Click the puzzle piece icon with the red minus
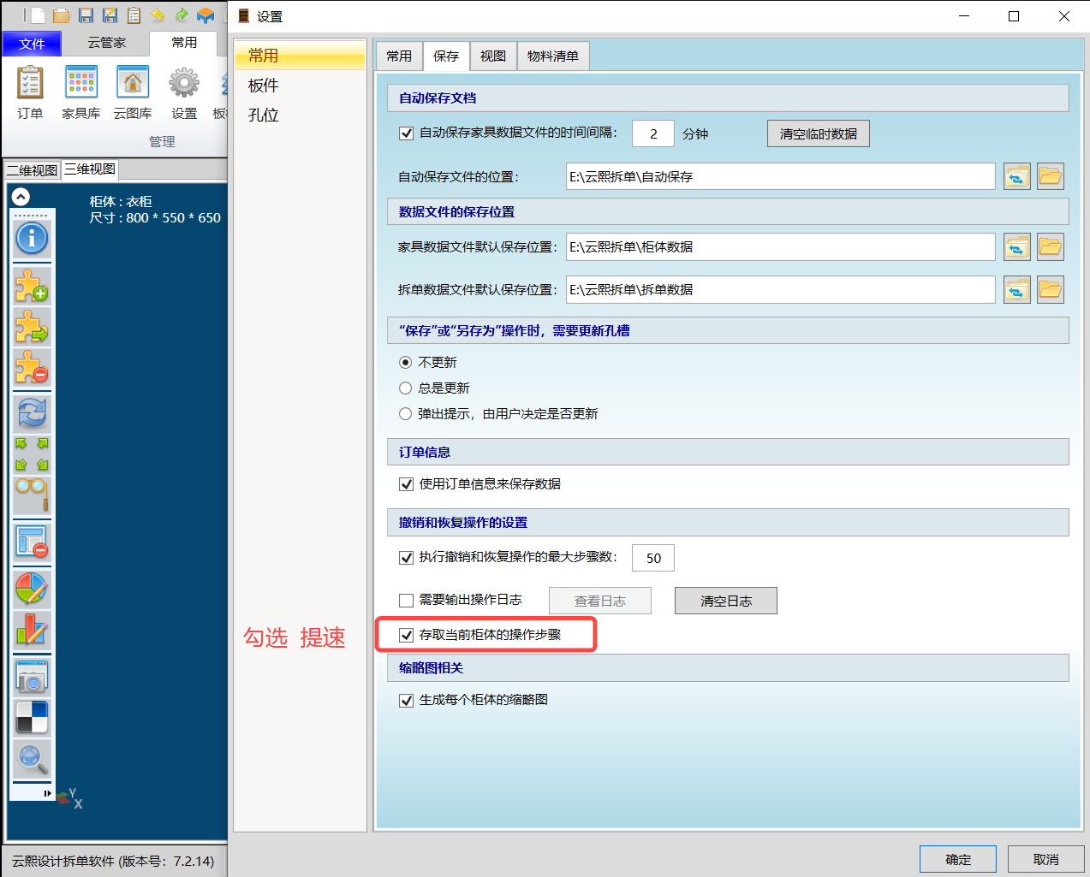This screenshot has height=877, width=1090. pos(32,368)
